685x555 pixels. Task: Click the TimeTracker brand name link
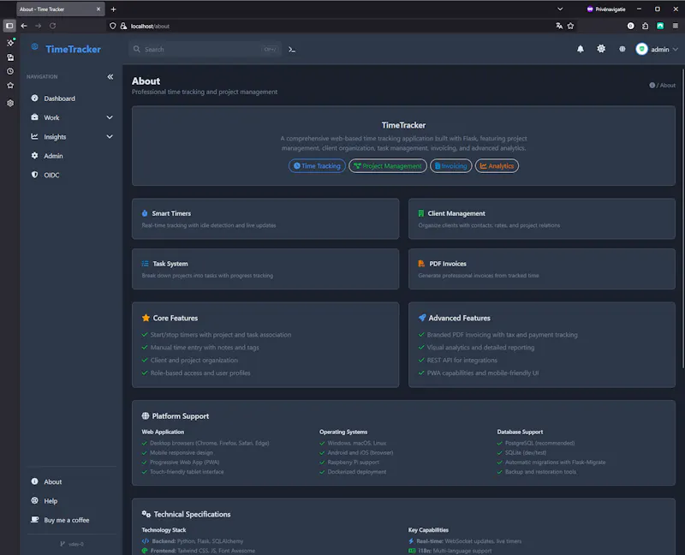[73, 50]
